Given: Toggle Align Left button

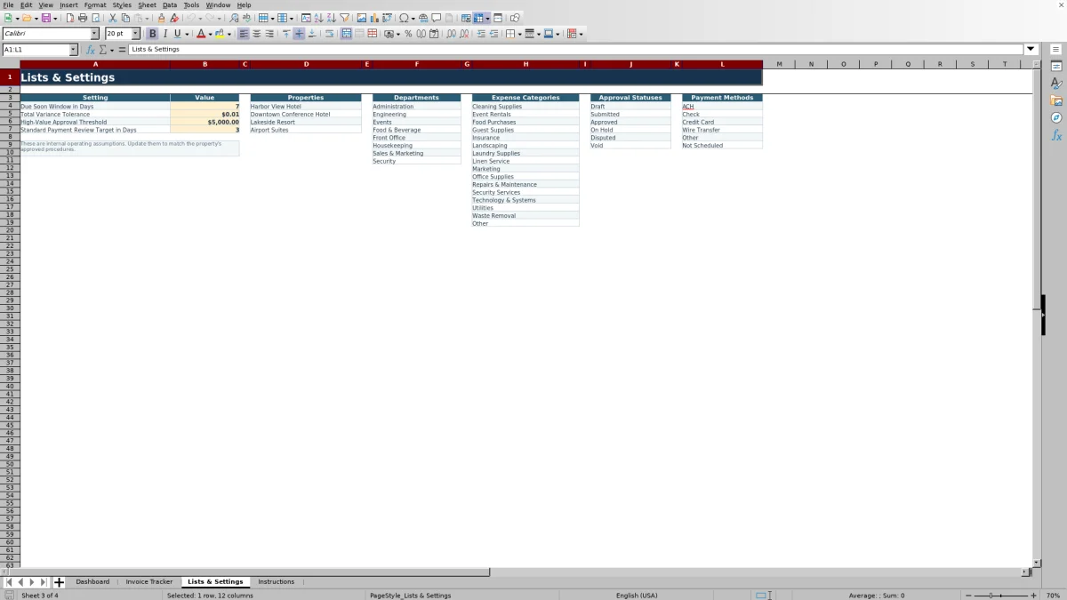Looking at the screenshot, I should (244, 34).
